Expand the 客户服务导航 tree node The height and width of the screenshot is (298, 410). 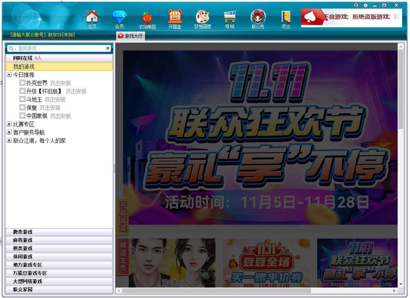click(9, 132)
